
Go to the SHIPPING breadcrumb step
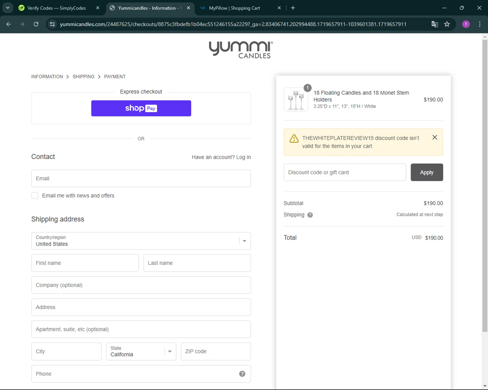click(83, 77)
